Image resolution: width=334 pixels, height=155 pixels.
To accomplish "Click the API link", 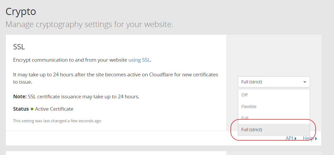I will pyautogui.click(x=289, y=138).
